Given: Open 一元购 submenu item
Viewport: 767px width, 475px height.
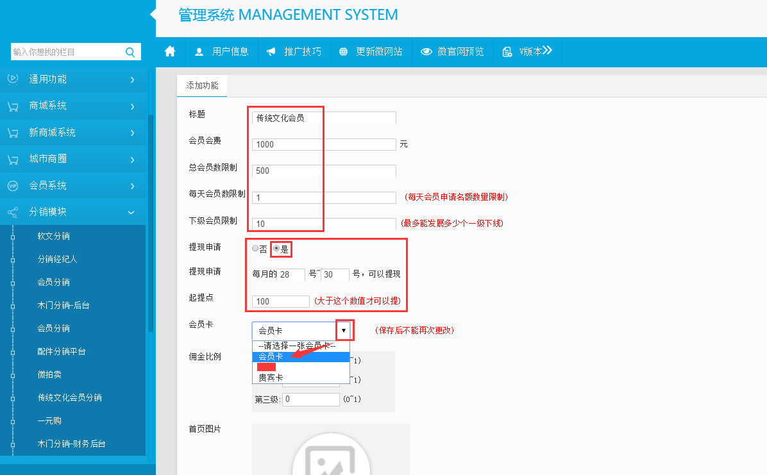Looking at the screenshot, I should pos(49,421).
